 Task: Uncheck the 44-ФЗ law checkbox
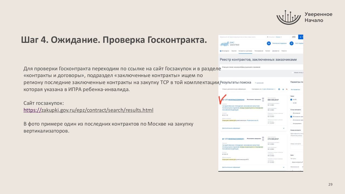(291, 99)
